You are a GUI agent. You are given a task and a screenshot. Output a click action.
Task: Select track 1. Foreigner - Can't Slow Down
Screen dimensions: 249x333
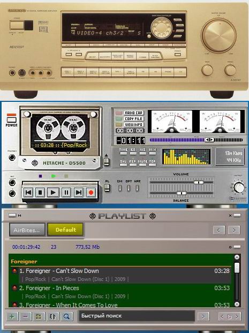tap(122, 275)
